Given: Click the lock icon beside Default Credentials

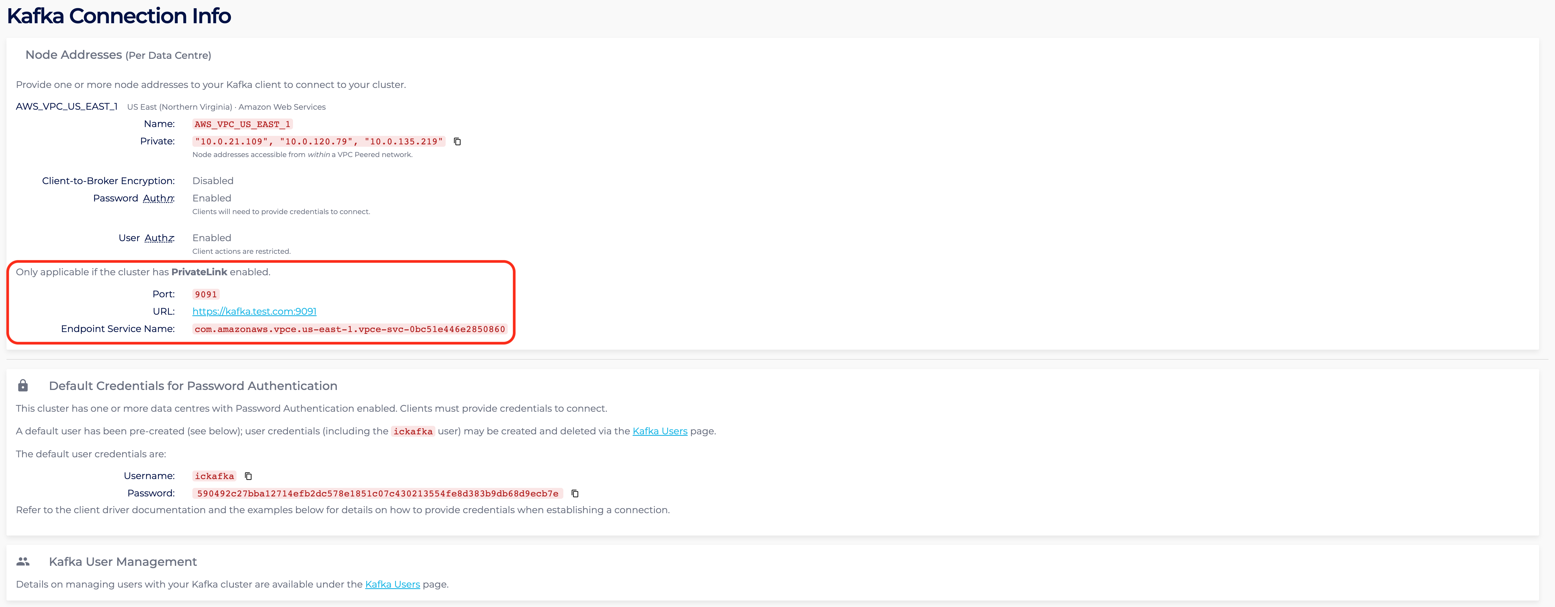Looking at the screenshot, I should coord(23,386).
